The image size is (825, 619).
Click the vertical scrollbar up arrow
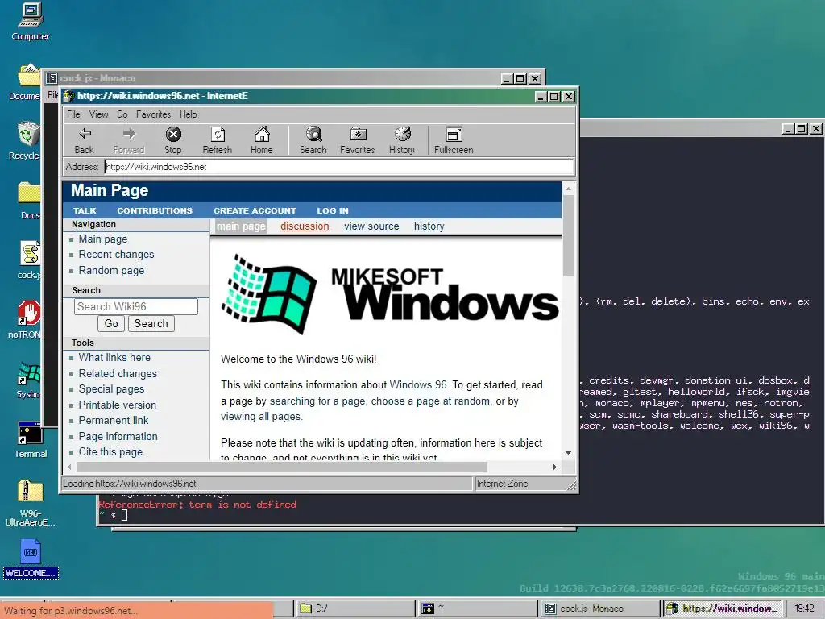pyautogui.click(x=568, y=188)
